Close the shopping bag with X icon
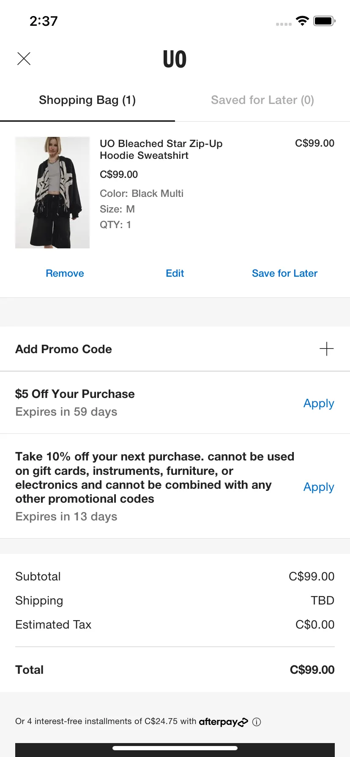The image size is (350, 757). 24,59
